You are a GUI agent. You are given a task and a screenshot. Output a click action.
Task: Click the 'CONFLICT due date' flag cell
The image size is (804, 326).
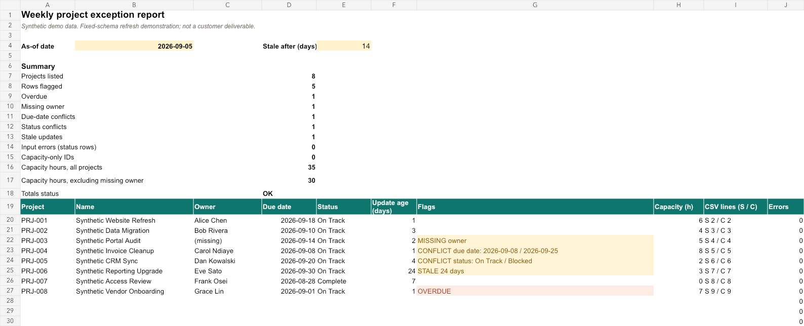(x=535, y=251)
